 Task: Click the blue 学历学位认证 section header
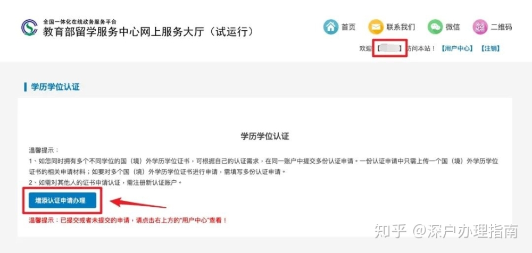55,87
